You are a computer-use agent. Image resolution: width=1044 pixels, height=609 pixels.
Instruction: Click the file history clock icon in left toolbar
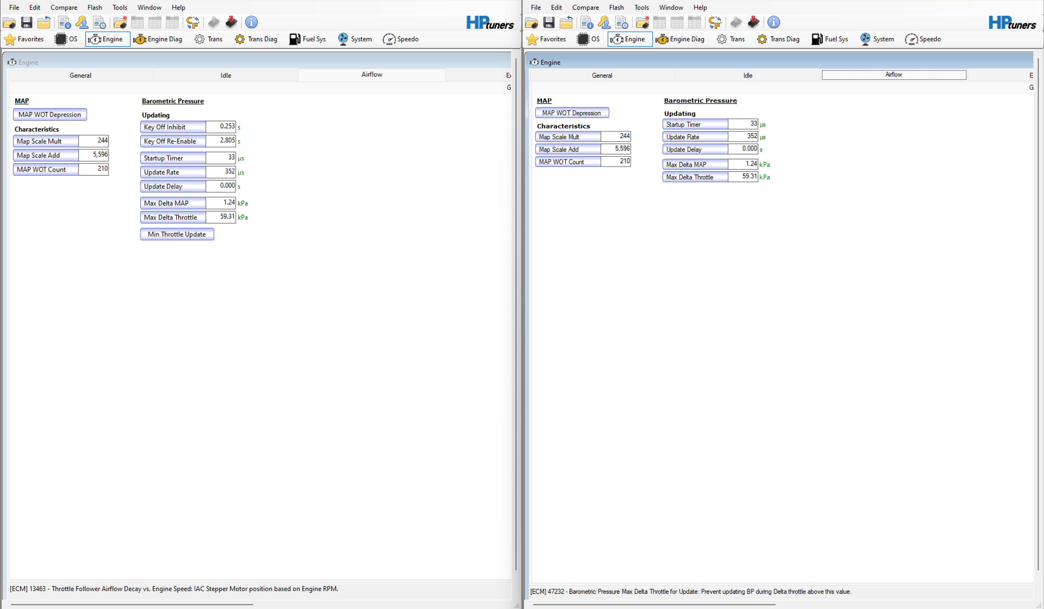click(99, 22)
